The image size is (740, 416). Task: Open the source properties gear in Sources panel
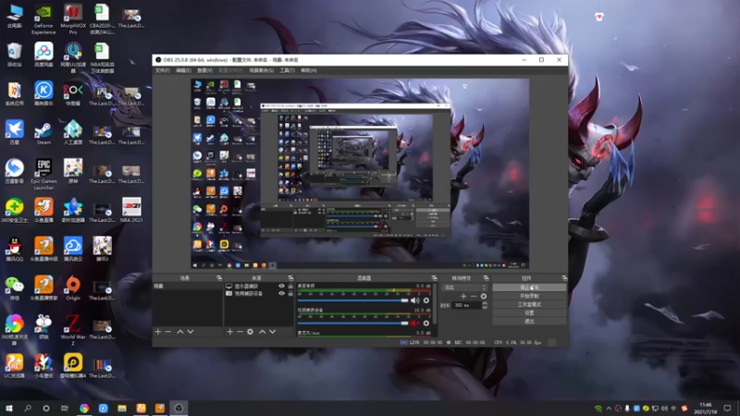(x=250, y=332)
